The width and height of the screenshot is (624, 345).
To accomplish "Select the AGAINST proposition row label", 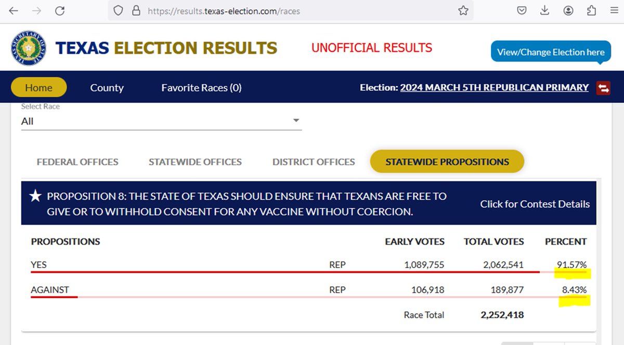I will click(50, 289).
